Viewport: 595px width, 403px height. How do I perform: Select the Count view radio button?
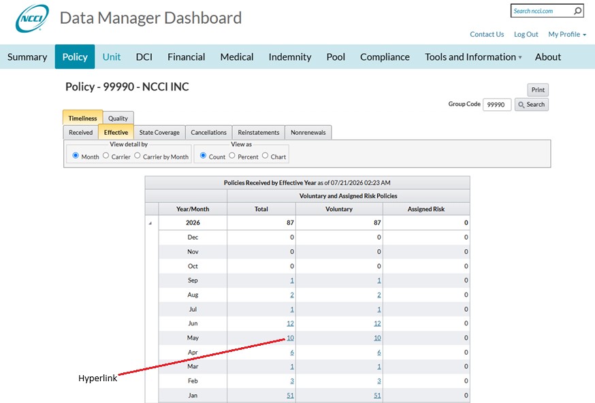pyautogui.click(x=203, y=156)
